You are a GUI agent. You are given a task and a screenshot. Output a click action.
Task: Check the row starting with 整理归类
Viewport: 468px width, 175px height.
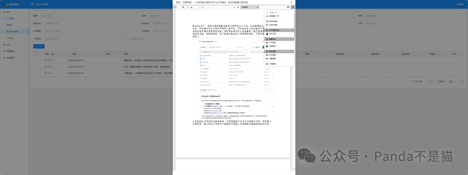38,61
